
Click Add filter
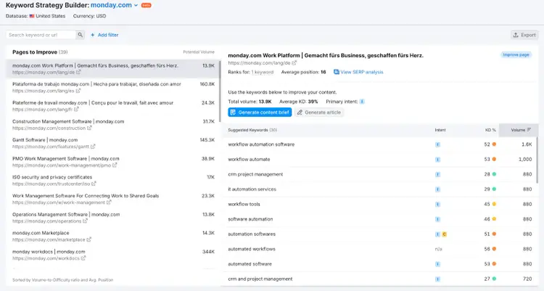104,35
